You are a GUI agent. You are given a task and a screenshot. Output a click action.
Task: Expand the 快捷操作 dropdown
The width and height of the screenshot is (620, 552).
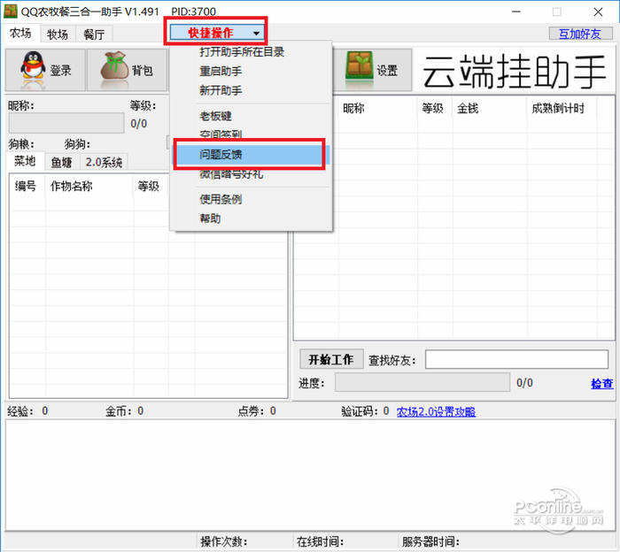click(x=216, y=33)
